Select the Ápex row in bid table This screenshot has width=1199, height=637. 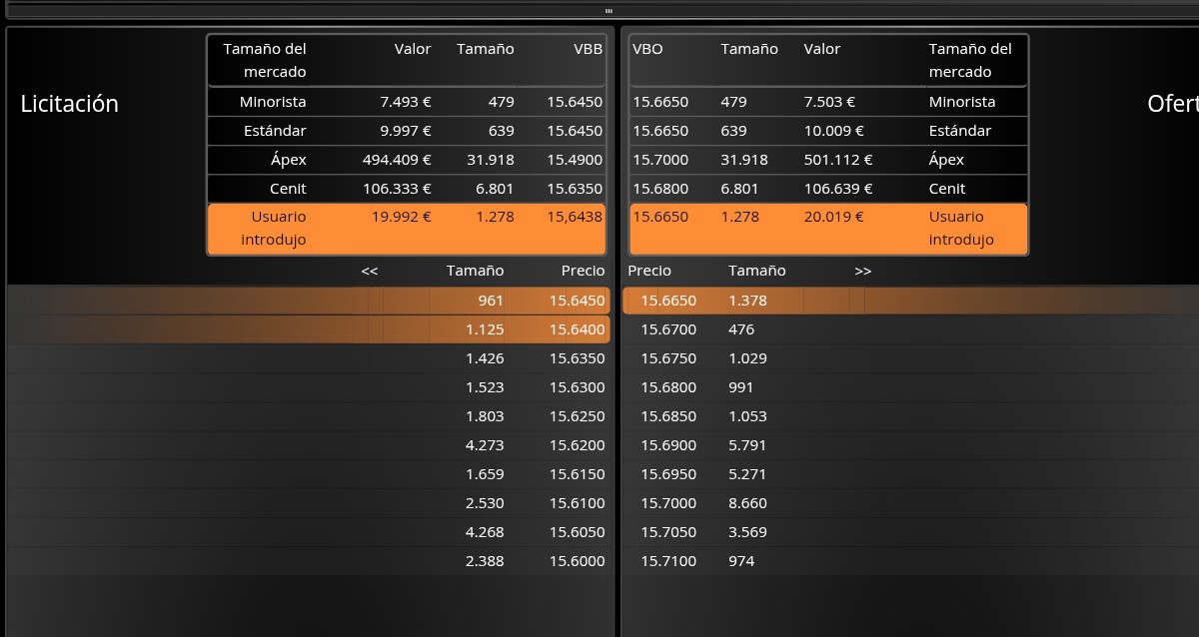tap(407, 160)
